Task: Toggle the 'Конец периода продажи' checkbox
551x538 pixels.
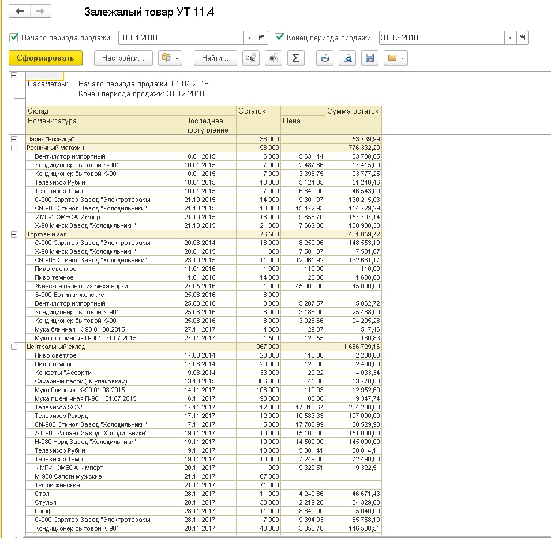Action: click(x=279, y=37)
